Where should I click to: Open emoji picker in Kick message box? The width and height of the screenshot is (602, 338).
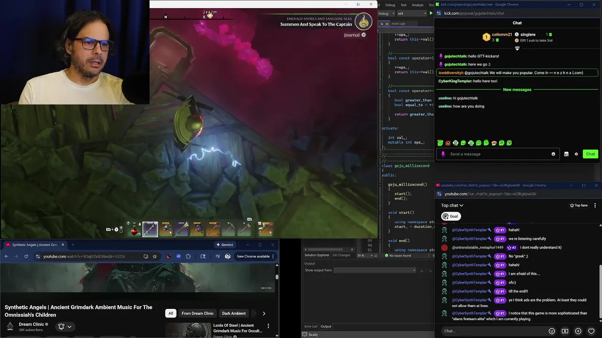[x=553, y=154]
